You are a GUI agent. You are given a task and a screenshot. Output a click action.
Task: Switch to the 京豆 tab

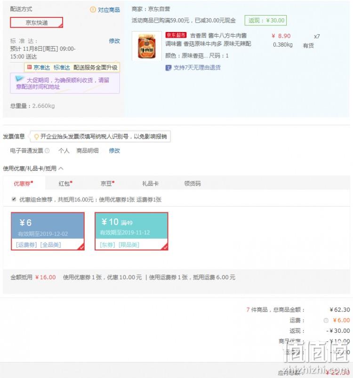click(x=107, y=184)
